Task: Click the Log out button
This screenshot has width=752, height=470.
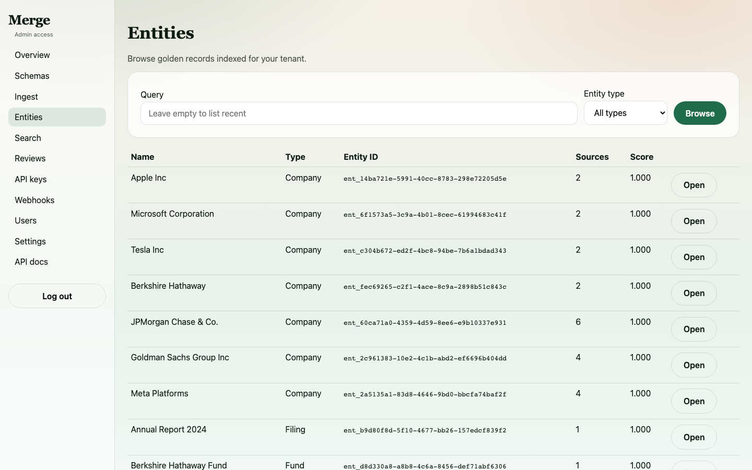Action: tap(57, 296)
